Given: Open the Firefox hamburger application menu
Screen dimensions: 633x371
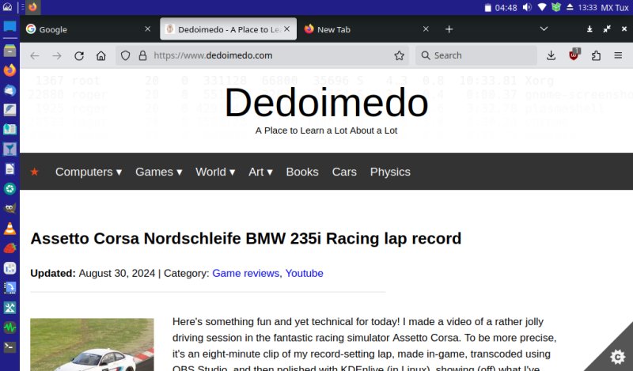Looking at the screenshot, I should pos(619,55).
